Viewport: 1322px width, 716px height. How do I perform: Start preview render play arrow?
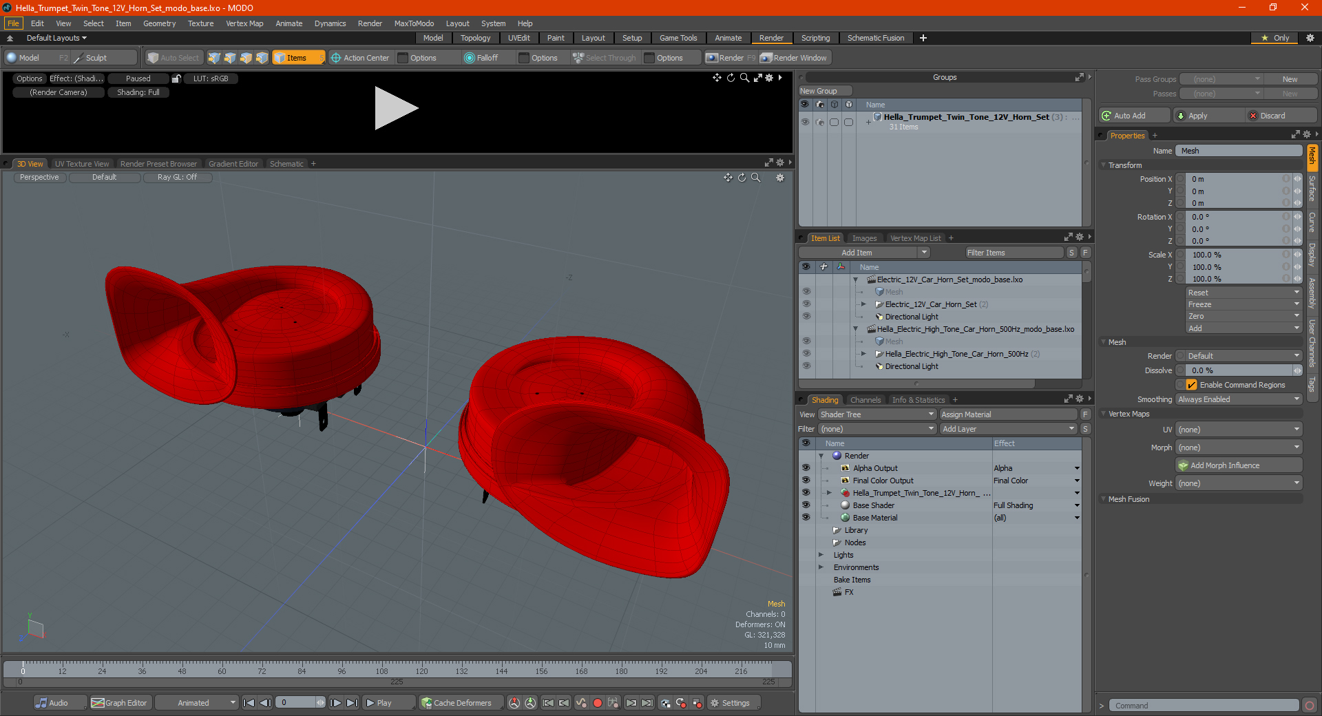tap(395, 108)
